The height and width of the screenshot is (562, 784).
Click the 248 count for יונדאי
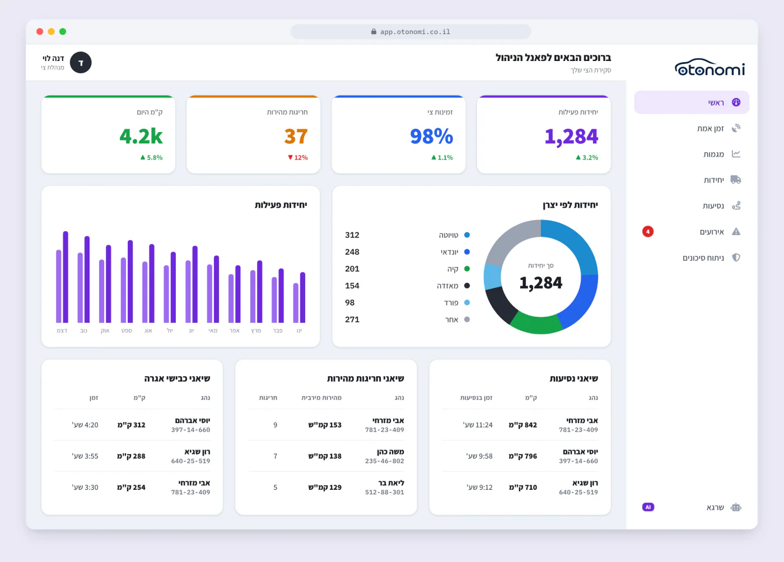[x=352, y=252]
